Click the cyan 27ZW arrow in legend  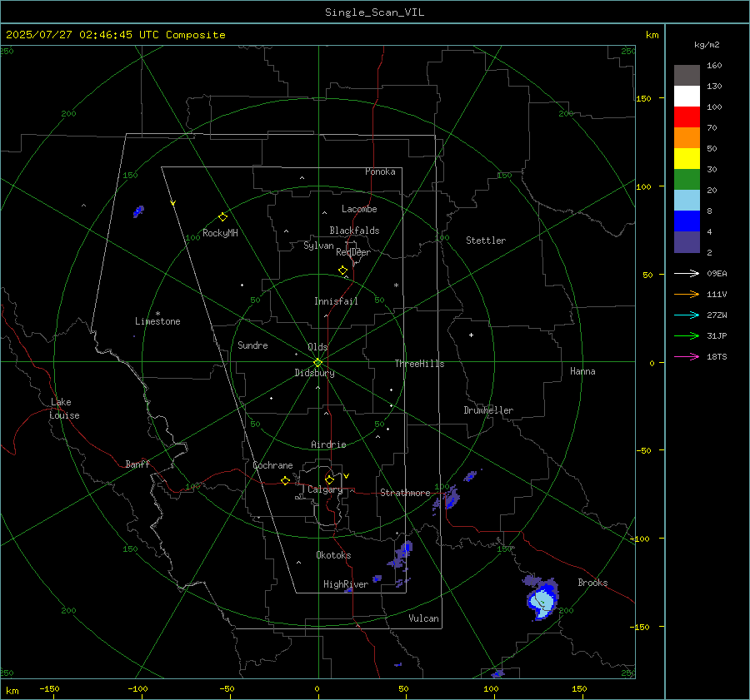click(687, 315)
